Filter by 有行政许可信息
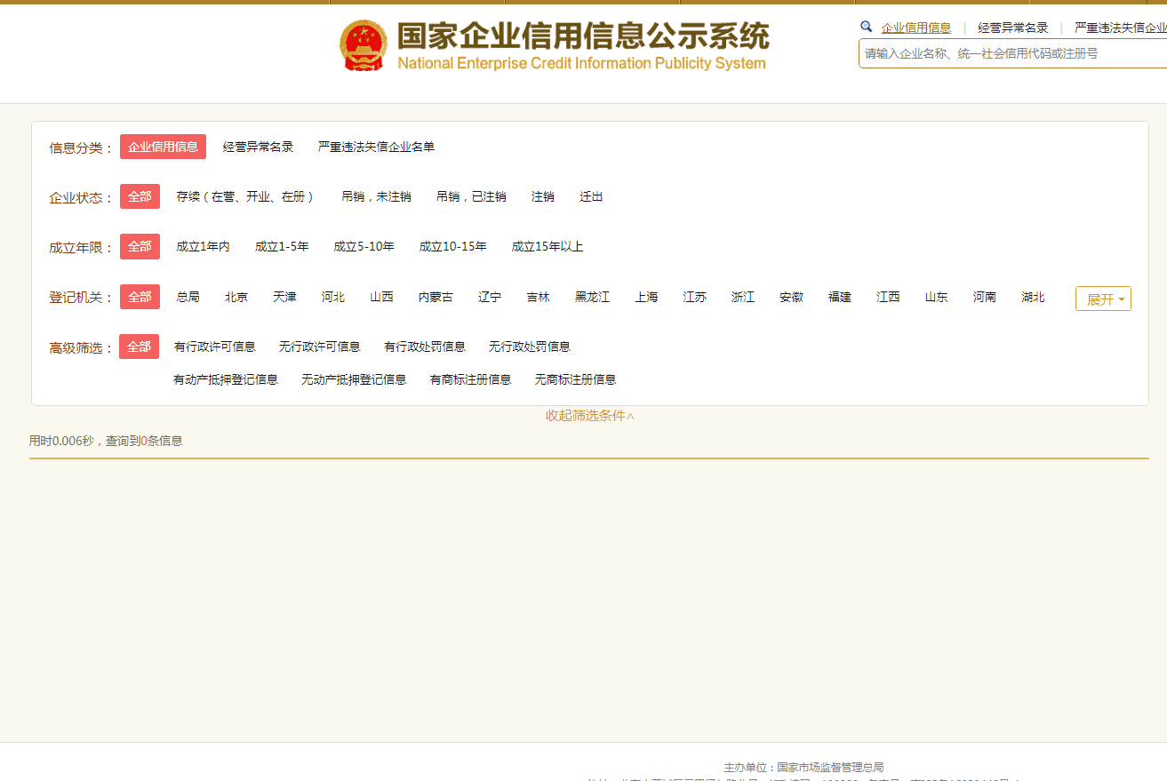 pyautogui.click(x=214, y=347)
